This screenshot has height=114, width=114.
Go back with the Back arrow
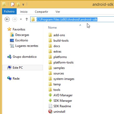(x=7, y=19)
